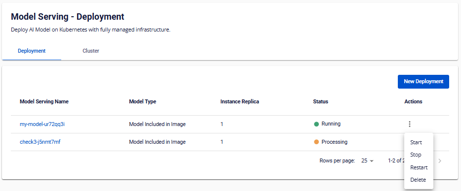This screenshot has height=191, width=461.
Task: Click Model Type cell in my-model-ur72qq3i row
Action: pos(157,124)
